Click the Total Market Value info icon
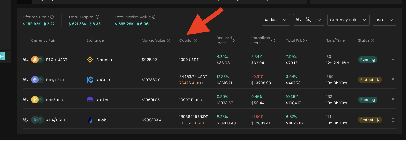 [154, 17]
